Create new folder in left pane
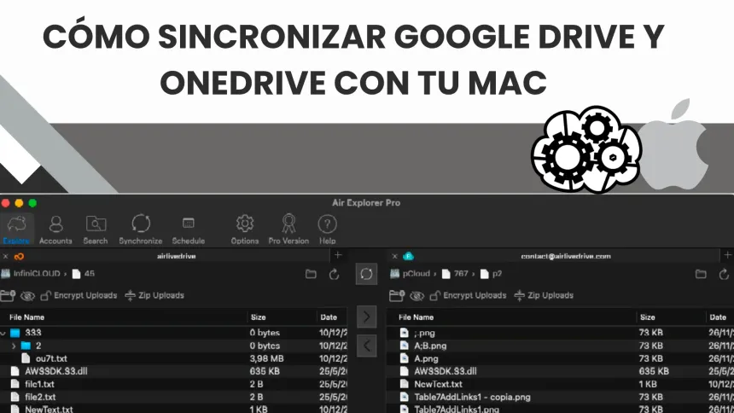The height and width of the screenshot is (413, 734). coord(8,295)
